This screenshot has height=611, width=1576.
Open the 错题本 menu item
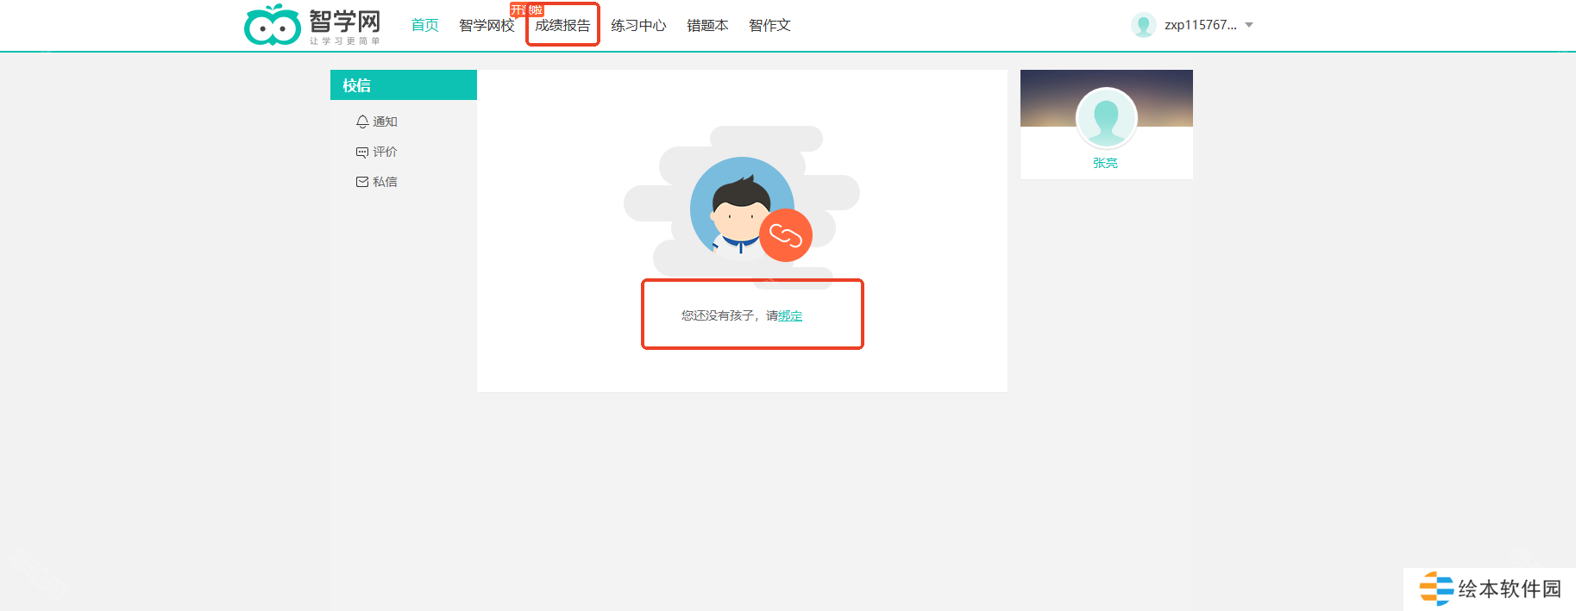tap(707, 25)
